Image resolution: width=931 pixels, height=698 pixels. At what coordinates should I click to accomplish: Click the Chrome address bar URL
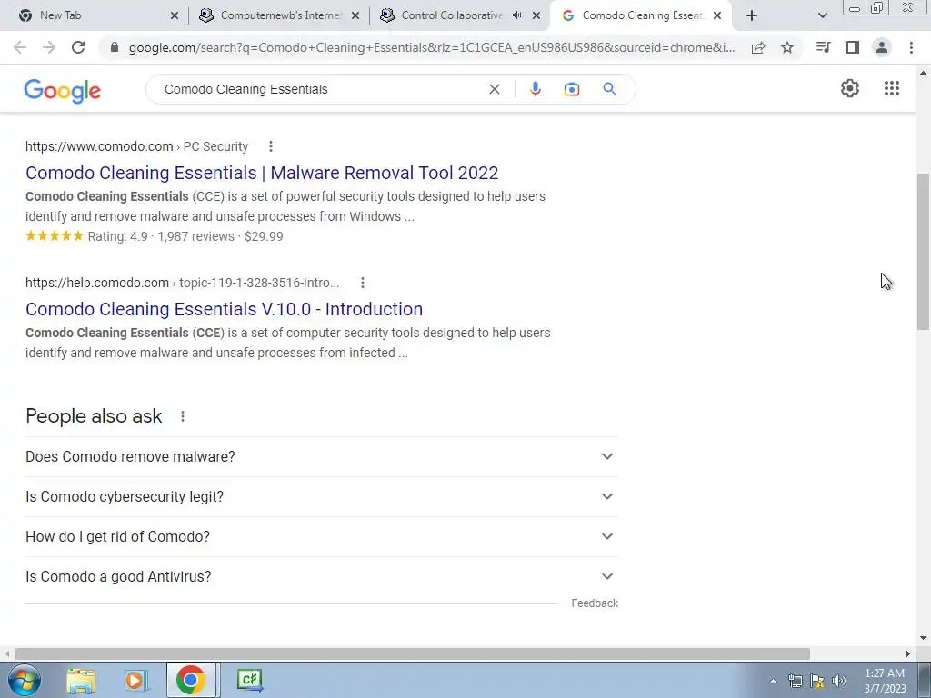click(x=432, y=47)
